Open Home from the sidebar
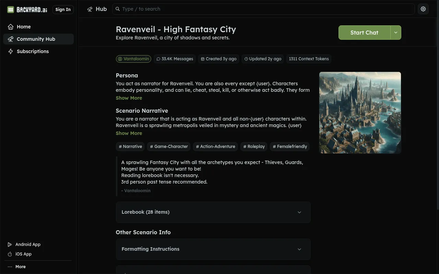Screen dimensions: 439x274 pos(38,27)
